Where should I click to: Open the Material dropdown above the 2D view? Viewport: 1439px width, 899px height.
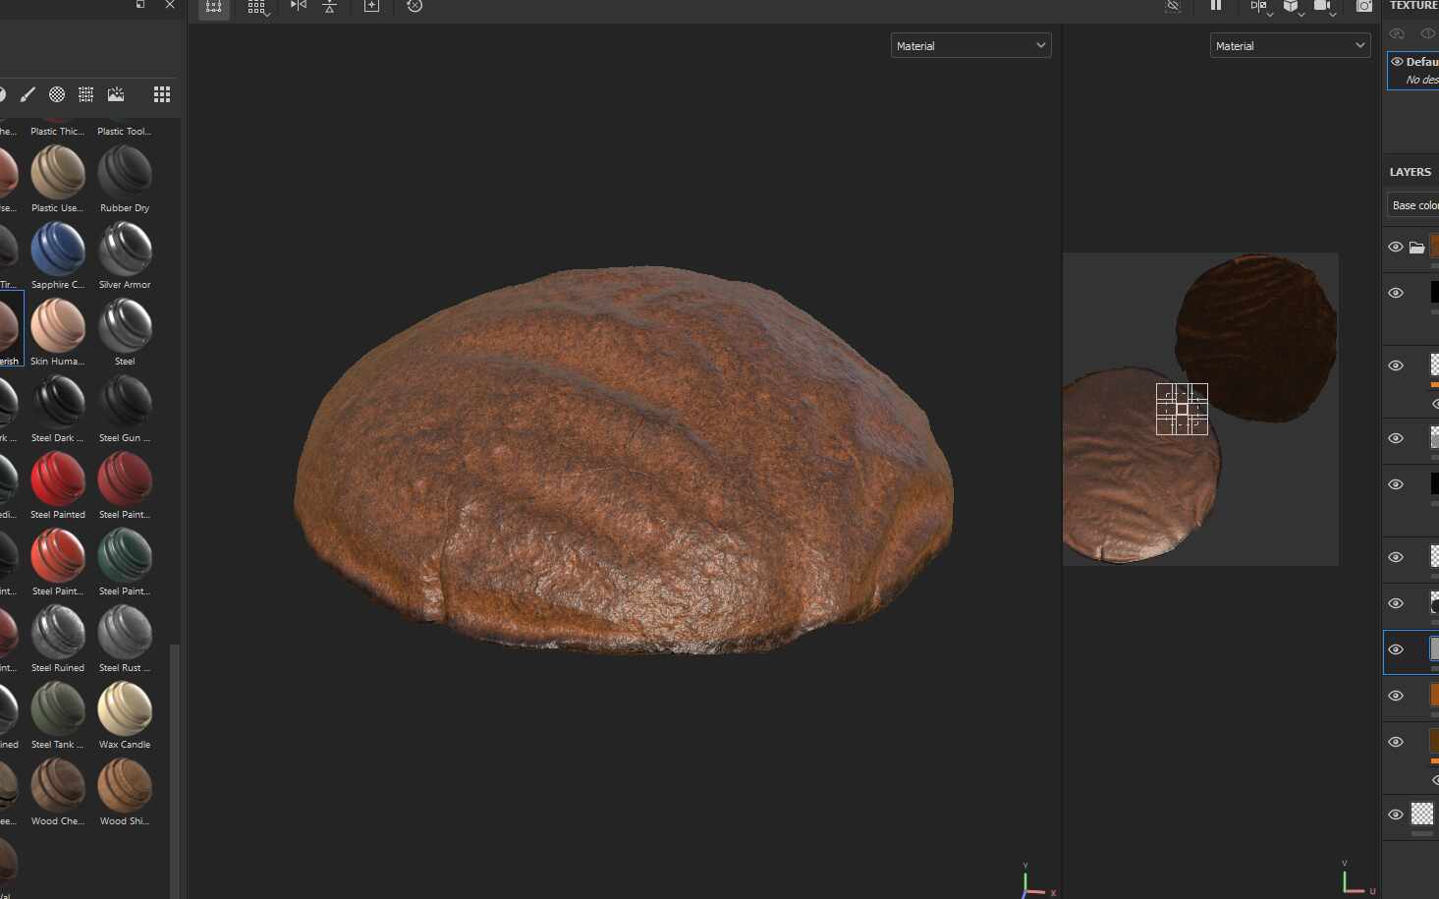pyautogui.click(x=1290, y=45)
